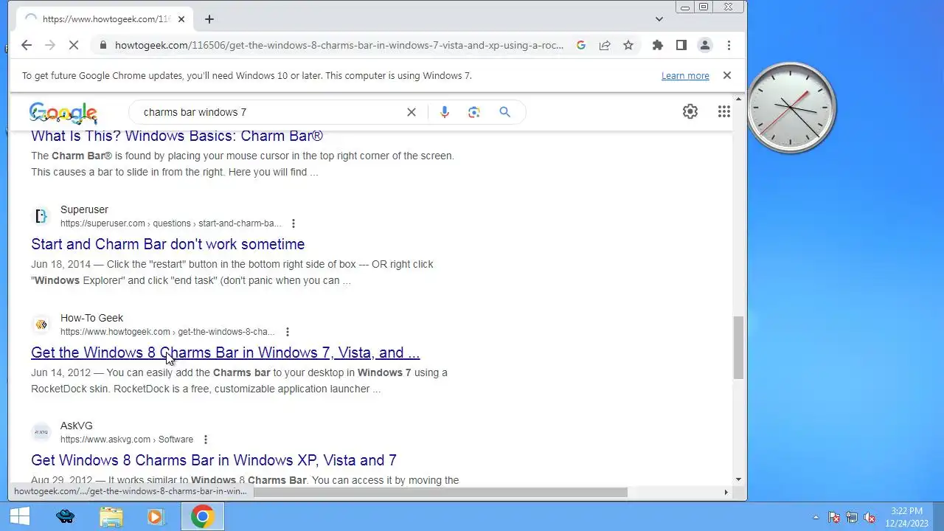Bookmark this page with the star icon
Screen dimensions: 944x531
click(628, 45)
